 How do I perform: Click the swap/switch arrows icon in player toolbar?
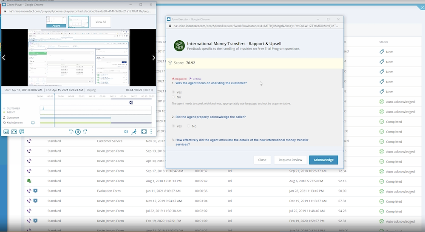click(x=6, y=132)
